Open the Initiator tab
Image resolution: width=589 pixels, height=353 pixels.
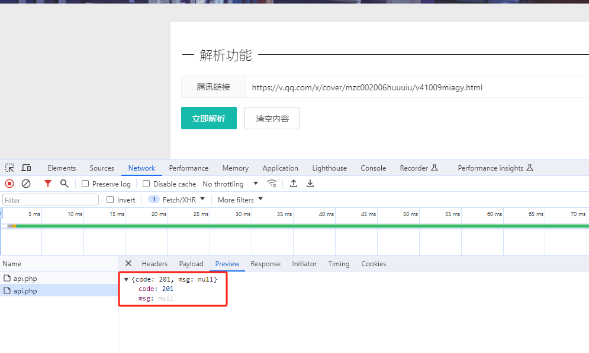point(304,264)
